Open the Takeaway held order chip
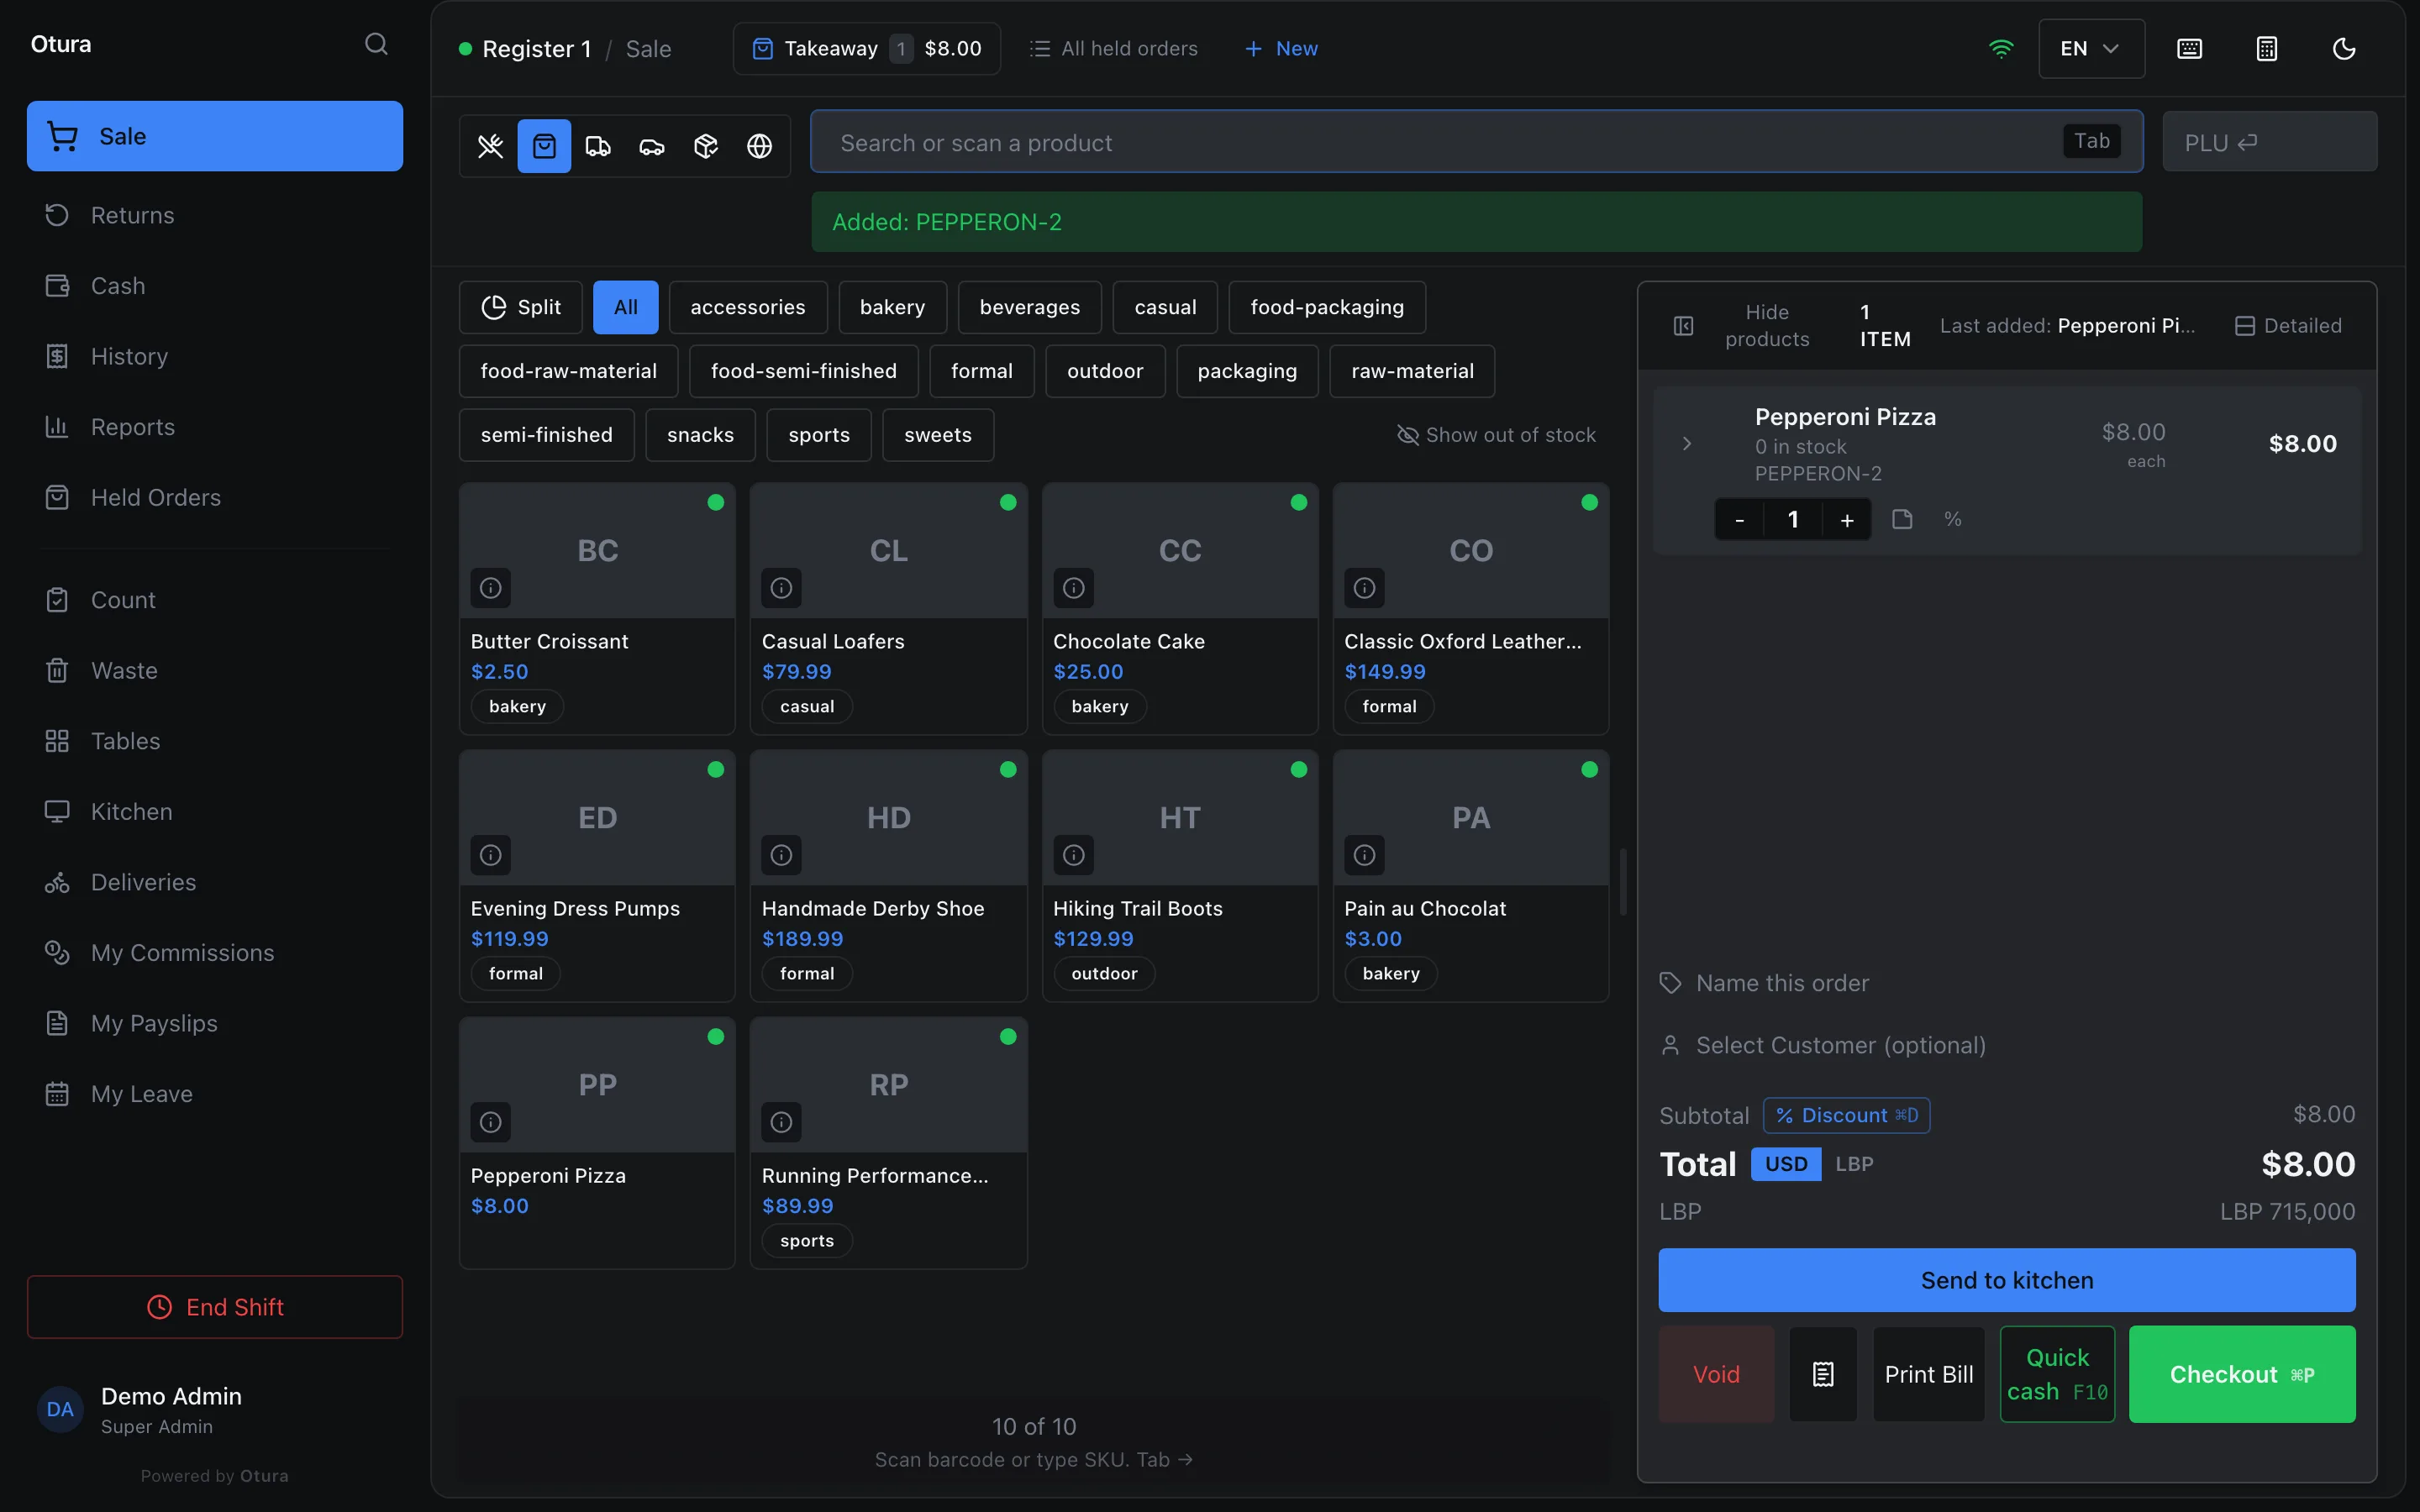The image size is (2420, 1512). click(867, 48)
